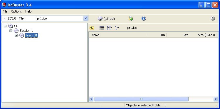
Task: Click the pr1.iso path label in toolbar
Action: coord(132,28)
